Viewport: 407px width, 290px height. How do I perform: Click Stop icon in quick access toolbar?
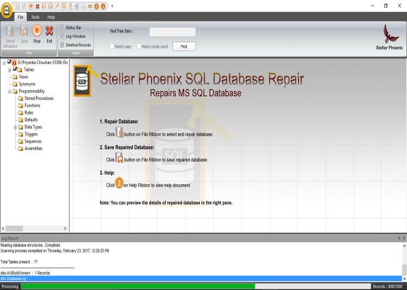(31, 6)
